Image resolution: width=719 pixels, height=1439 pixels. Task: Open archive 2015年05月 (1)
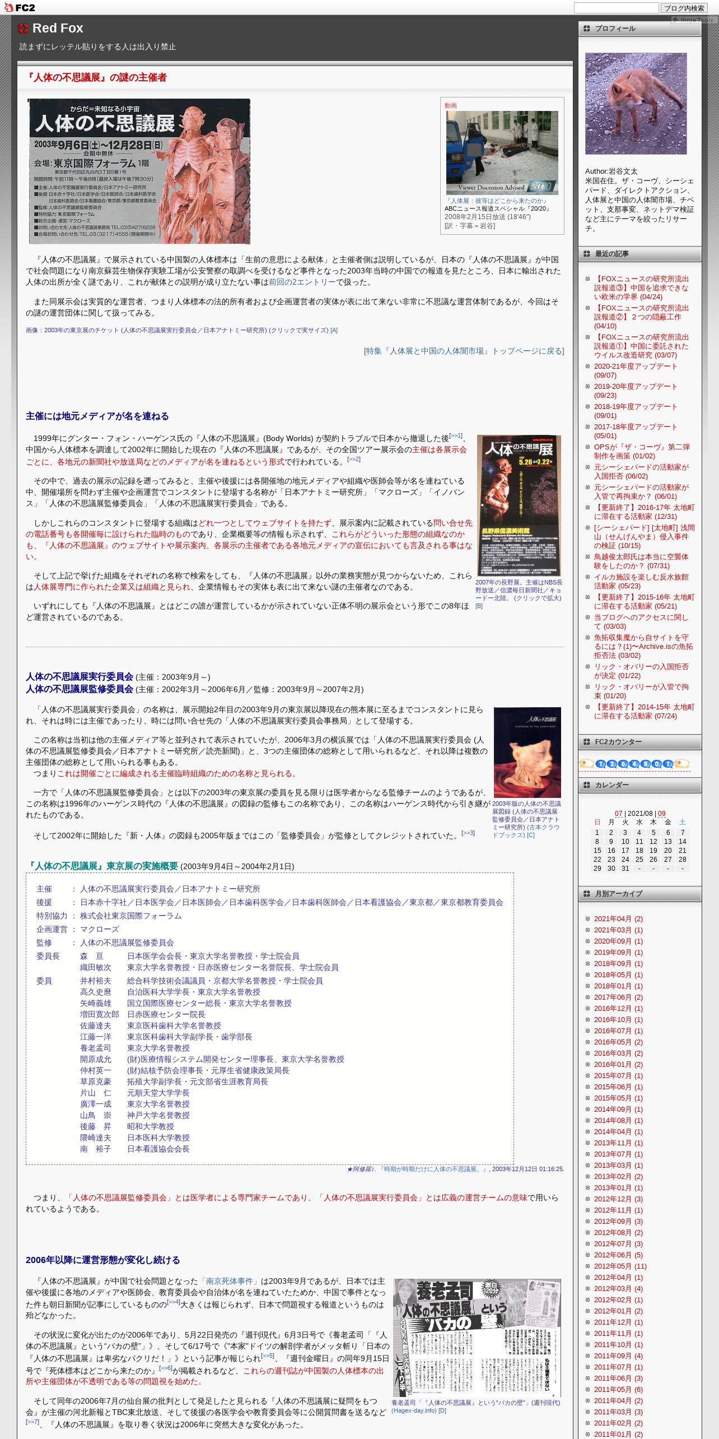618,1098
